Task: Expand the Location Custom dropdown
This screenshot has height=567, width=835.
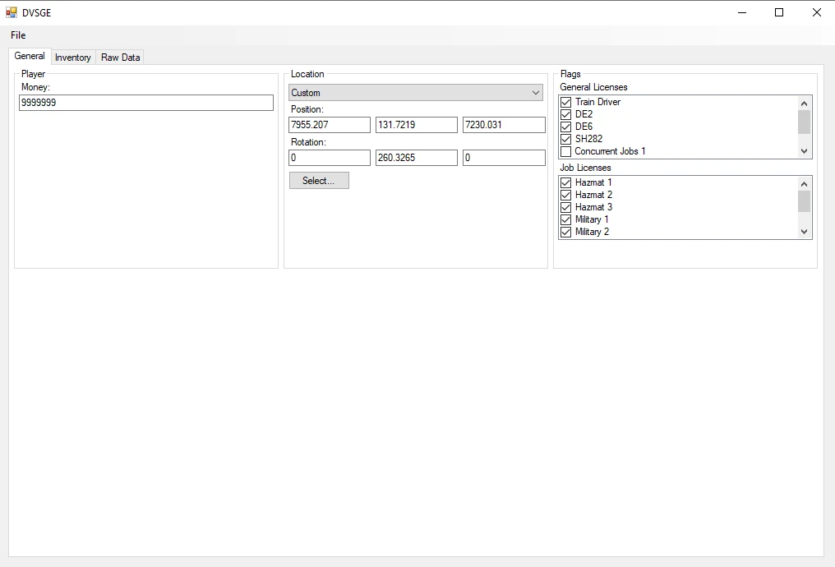Action: (415, 93)
